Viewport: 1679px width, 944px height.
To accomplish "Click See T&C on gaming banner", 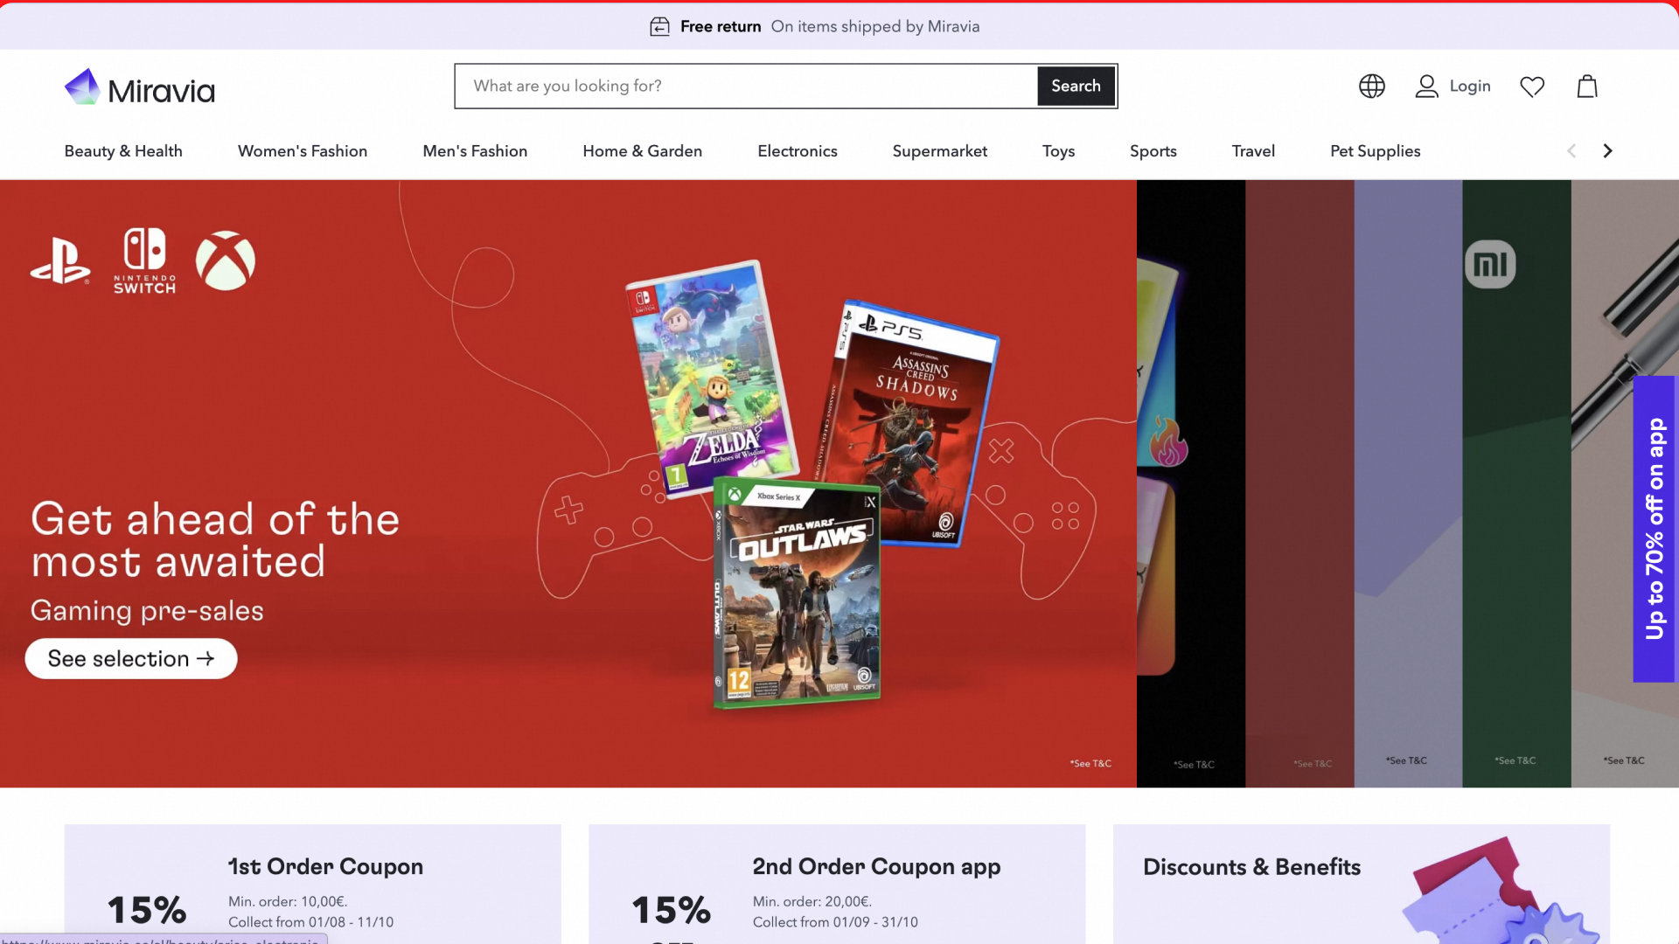I will 1090,763.
